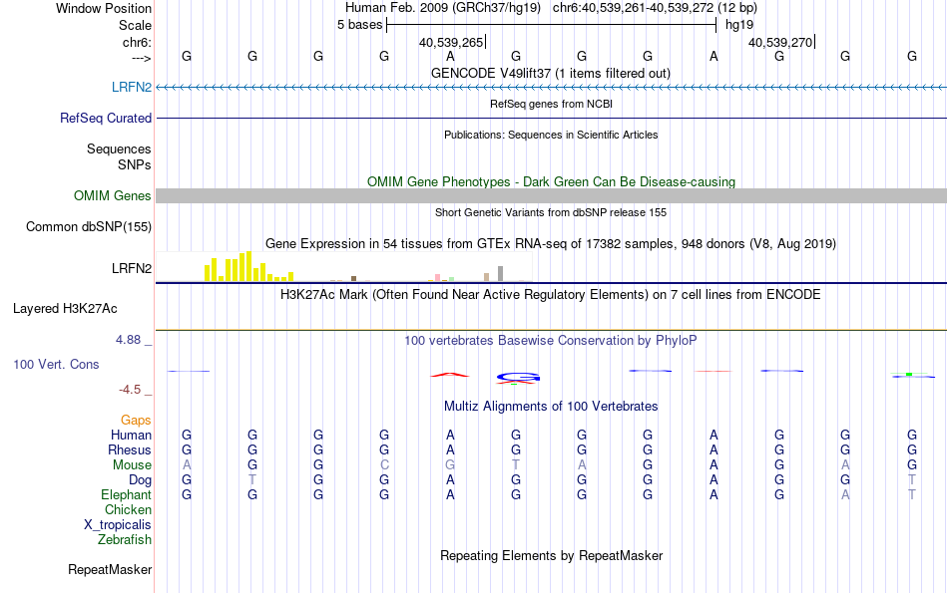Click the Sequences track label
Viewport: 948px width, 593px height.
pos(119,148)
